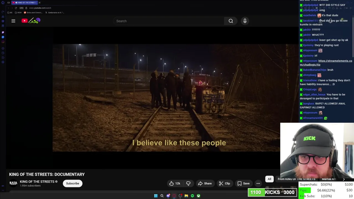The image size is (354, 199).
Task: Select From KING OF THE STREETS chip
Action: tap(296, 179)
